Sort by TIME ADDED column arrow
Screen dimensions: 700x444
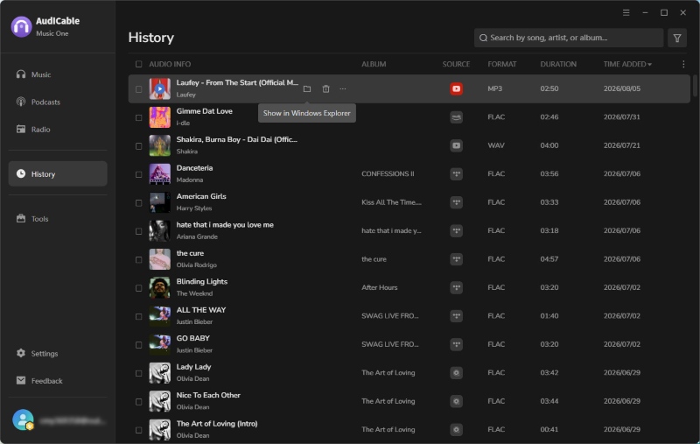point(649,65)
